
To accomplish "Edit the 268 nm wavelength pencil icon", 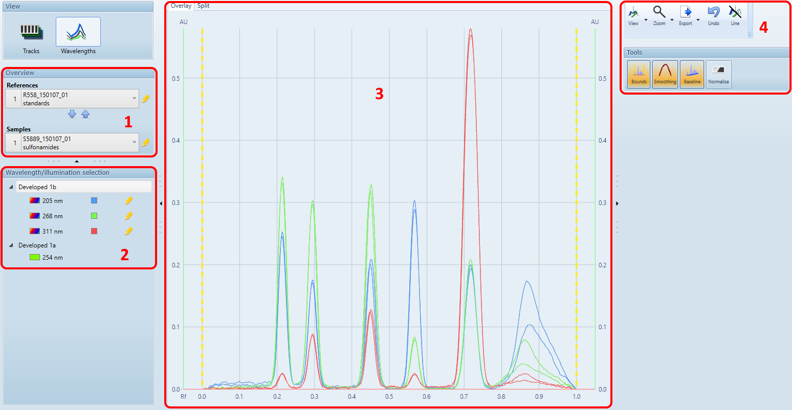I will pos(129,216).
